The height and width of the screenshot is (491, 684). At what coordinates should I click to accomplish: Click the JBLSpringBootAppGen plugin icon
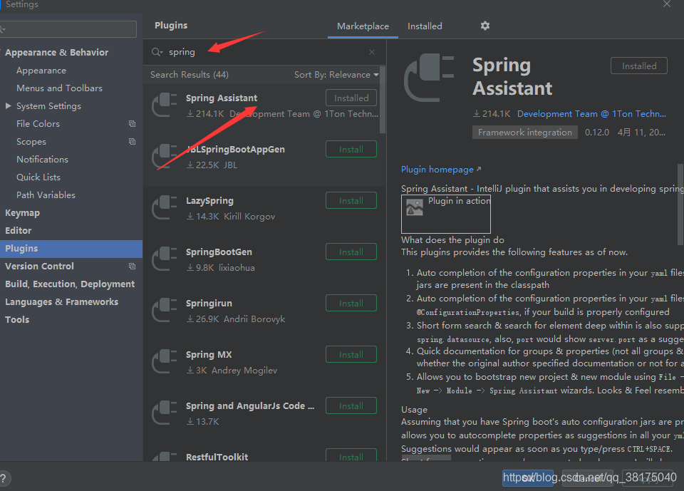[x=164, y=156]
